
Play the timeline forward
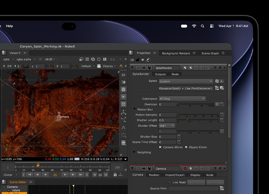tap(65, 175)
